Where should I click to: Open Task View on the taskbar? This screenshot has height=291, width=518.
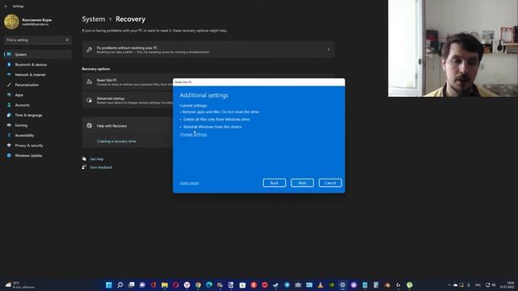[131, 285]
